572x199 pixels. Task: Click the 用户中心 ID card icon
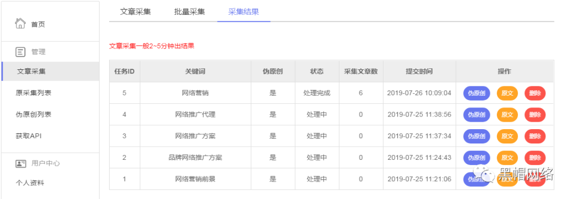click(x=21, y=164)
